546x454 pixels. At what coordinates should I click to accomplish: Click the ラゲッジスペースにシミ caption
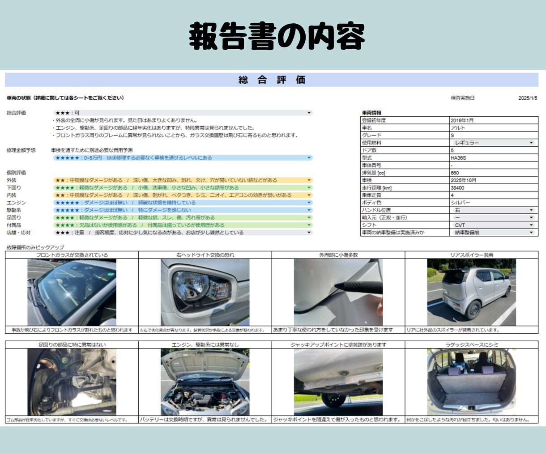[472, 345]
